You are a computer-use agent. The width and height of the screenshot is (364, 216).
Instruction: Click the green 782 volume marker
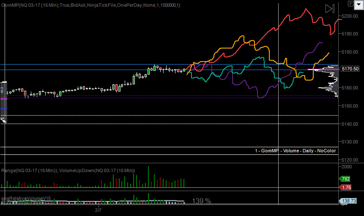pyautogui.click(x=345, y=179)
